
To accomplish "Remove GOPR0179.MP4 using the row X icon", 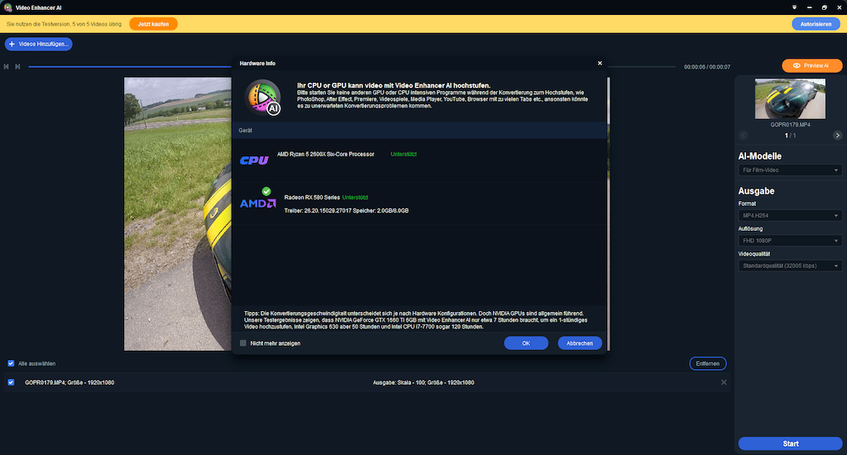I will (x=724, y=382).
